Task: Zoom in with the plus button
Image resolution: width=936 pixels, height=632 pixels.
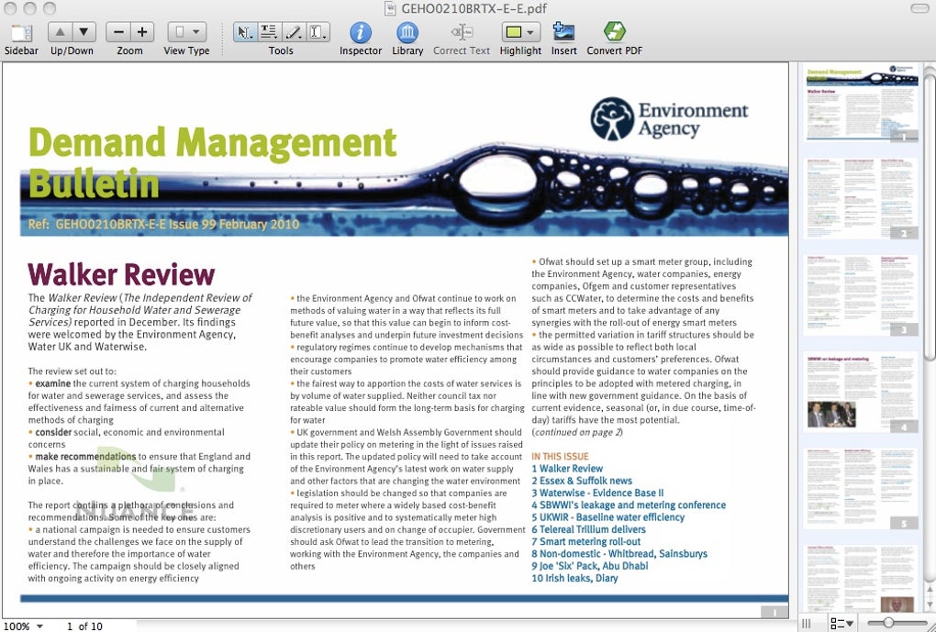Action: coord(142,32)
